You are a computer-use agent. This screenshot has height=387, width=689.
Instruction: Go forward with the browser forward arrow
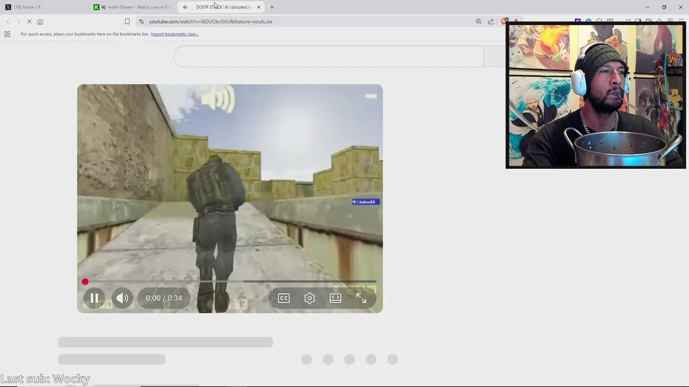click(x=18, y=21)
